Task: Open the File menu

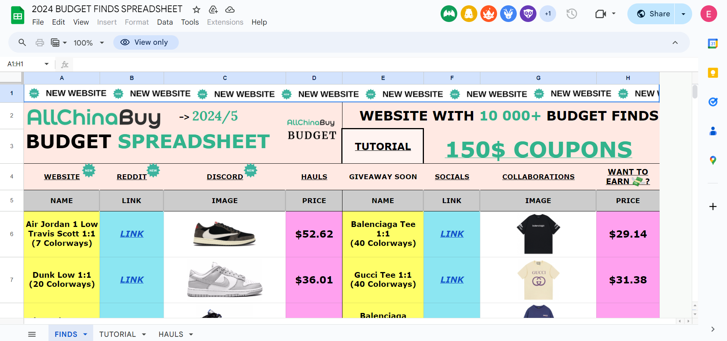Action: click(38, 22)
